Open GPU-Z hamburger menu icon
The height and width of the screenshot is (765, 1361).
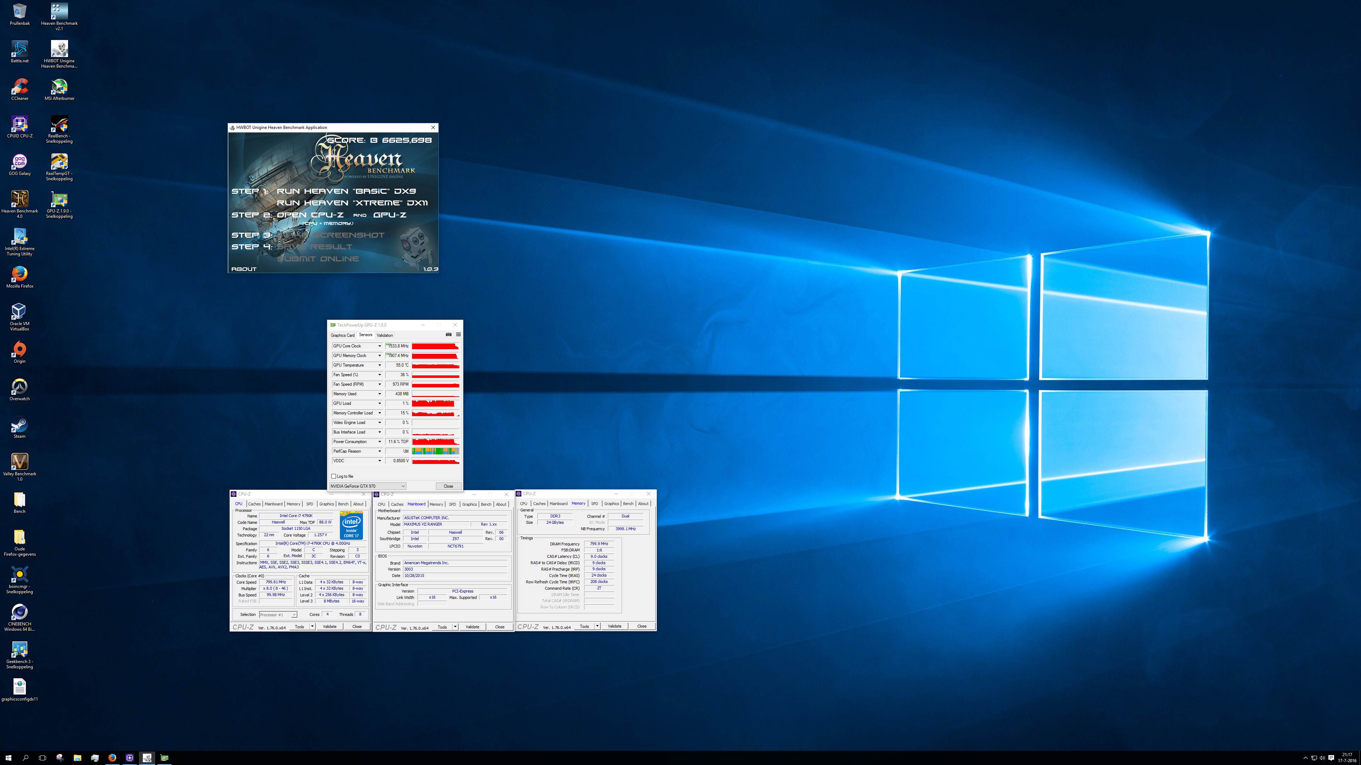tap(458, 334)
